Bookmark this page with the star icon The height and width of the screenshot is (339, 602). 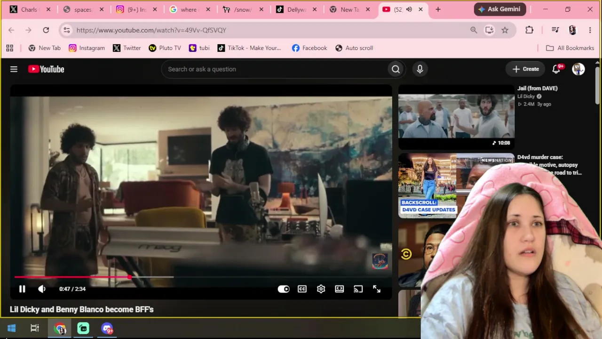(x=505, y=30)
